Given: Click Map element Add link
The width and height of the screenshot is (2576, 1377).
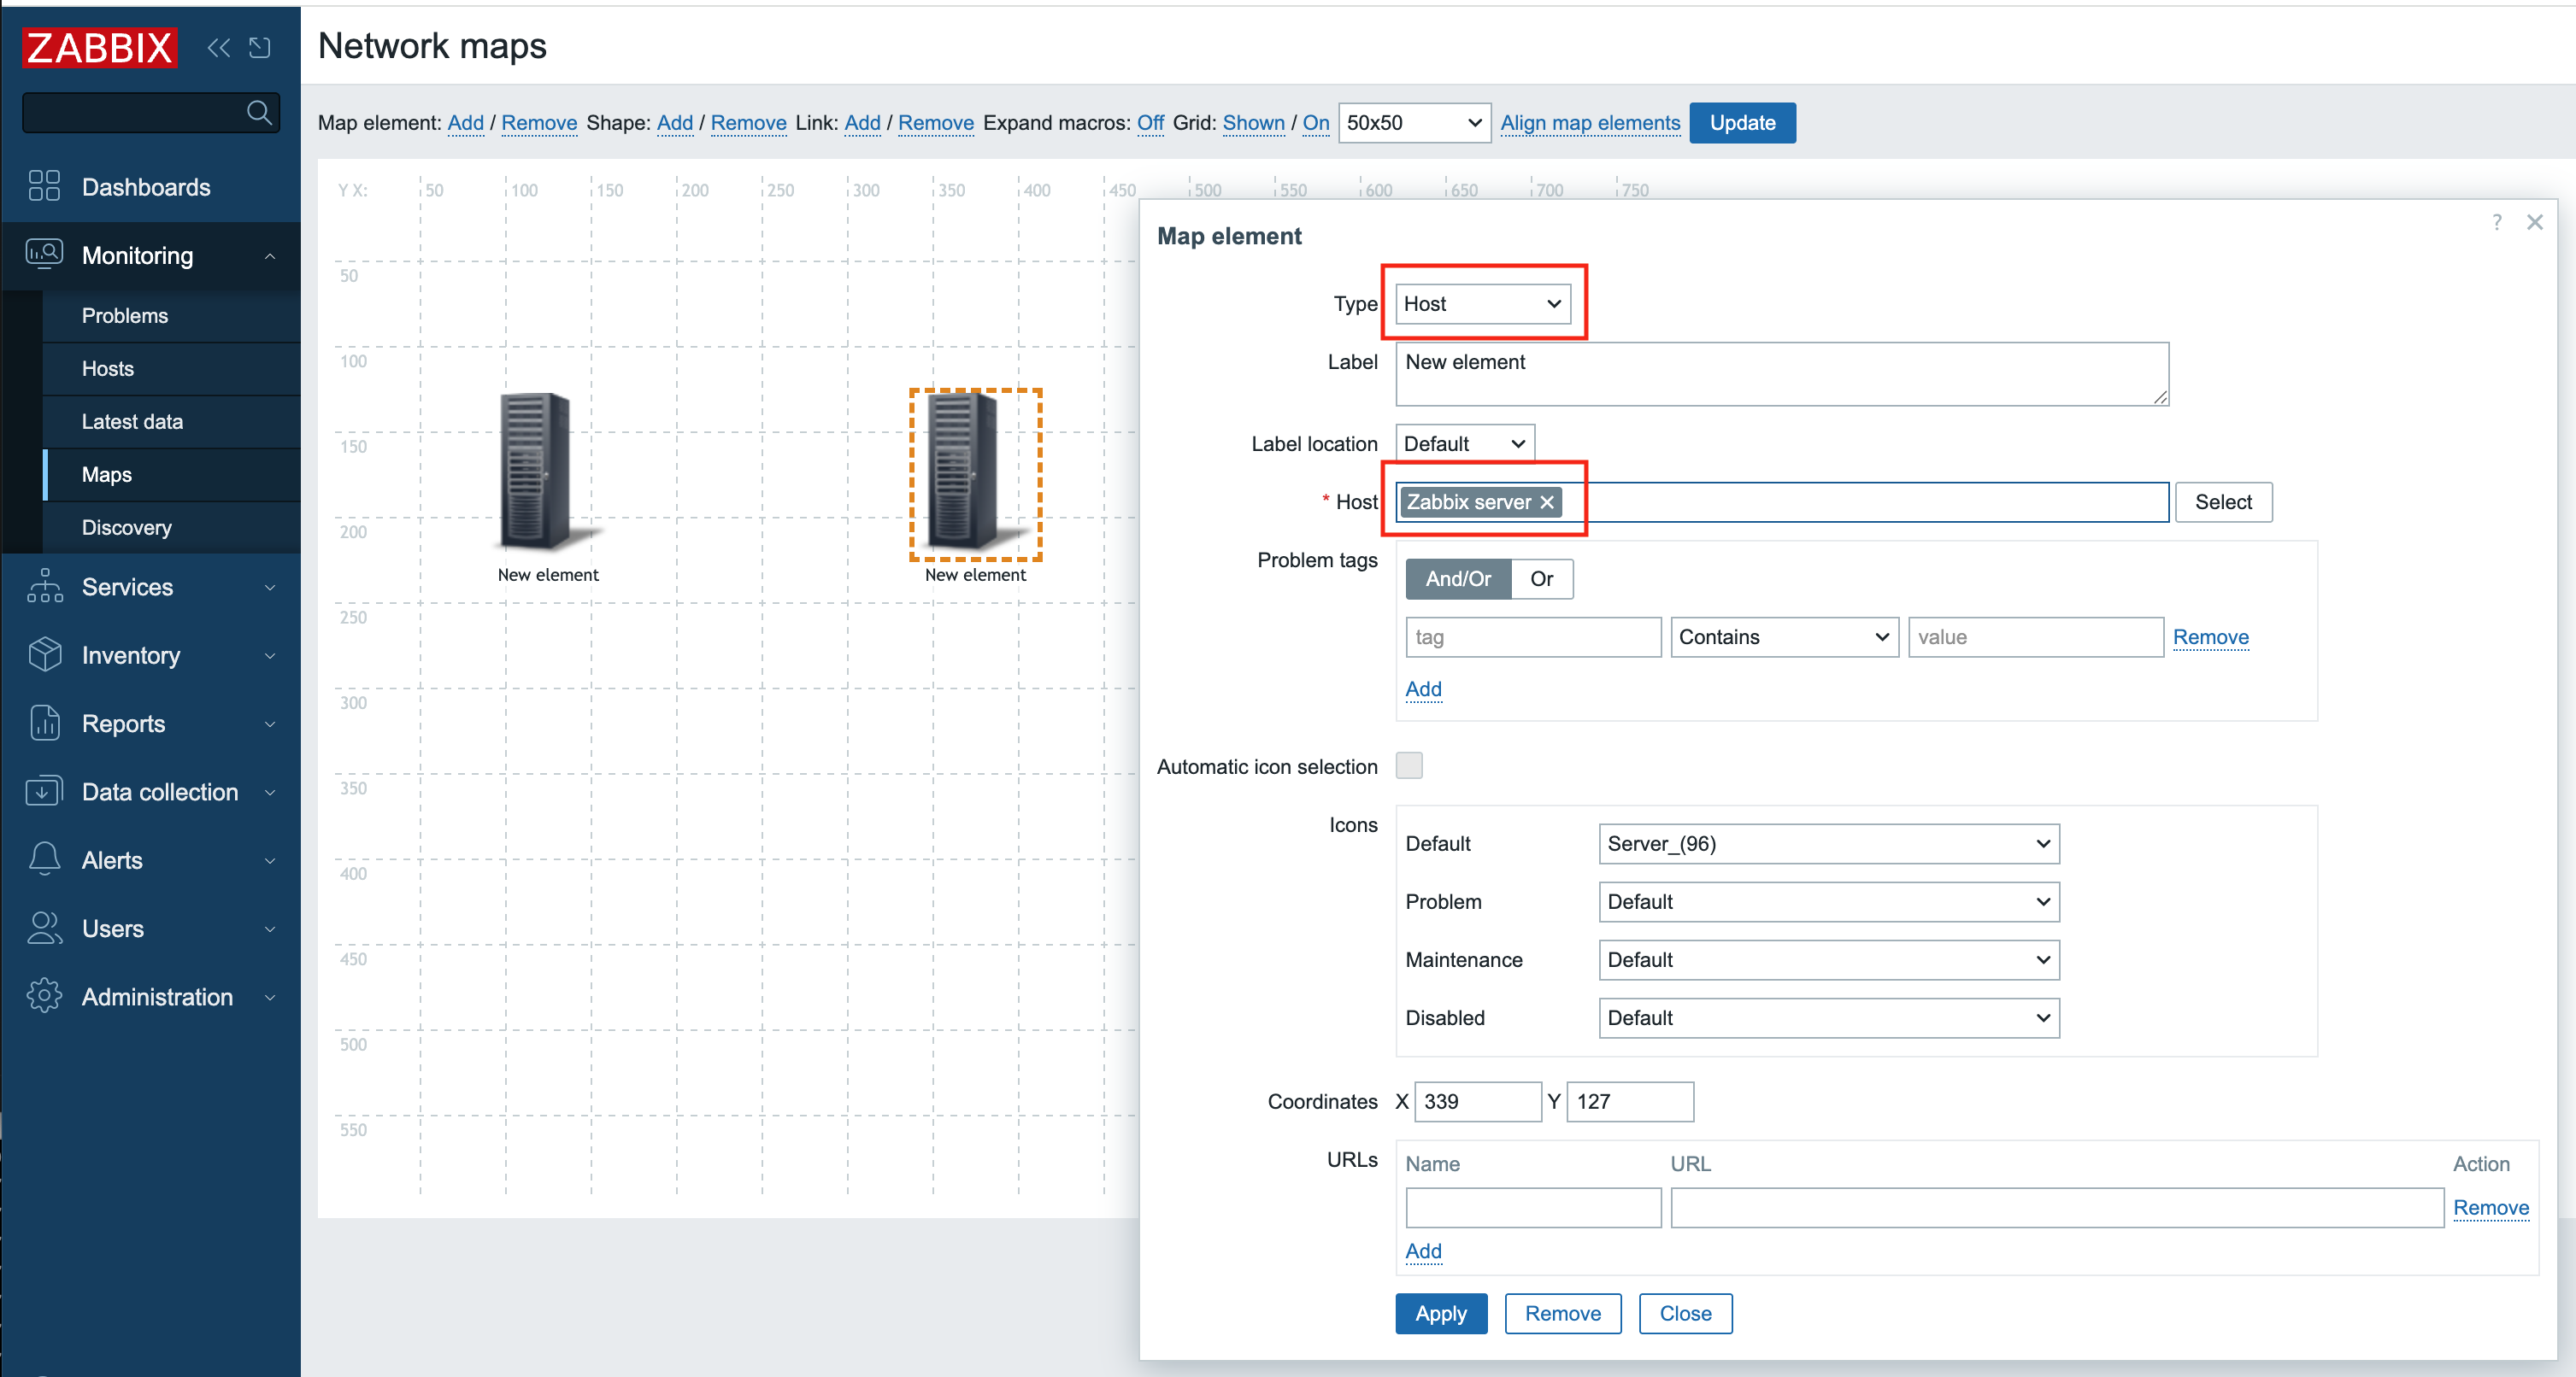Looking at the screenshot, I should click(x=465, y=123).
